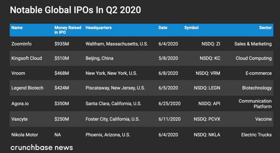This screenshot has height=153, width=280.
Task: Select the Cloud Computing sector cell
Action: coord(254,58)
